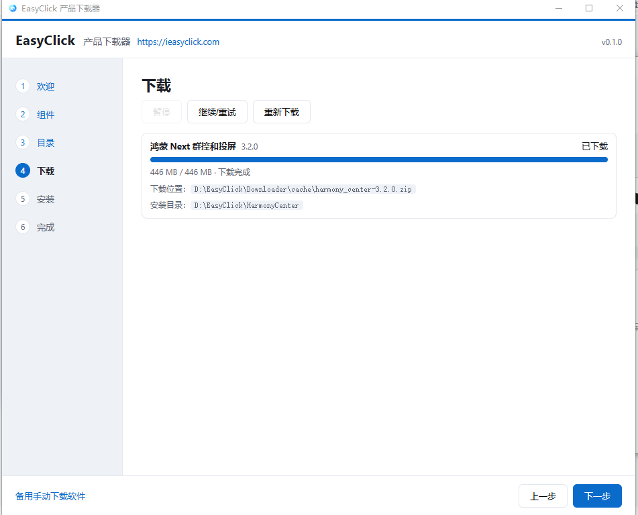Click the v0.1.0 version label

612,42
